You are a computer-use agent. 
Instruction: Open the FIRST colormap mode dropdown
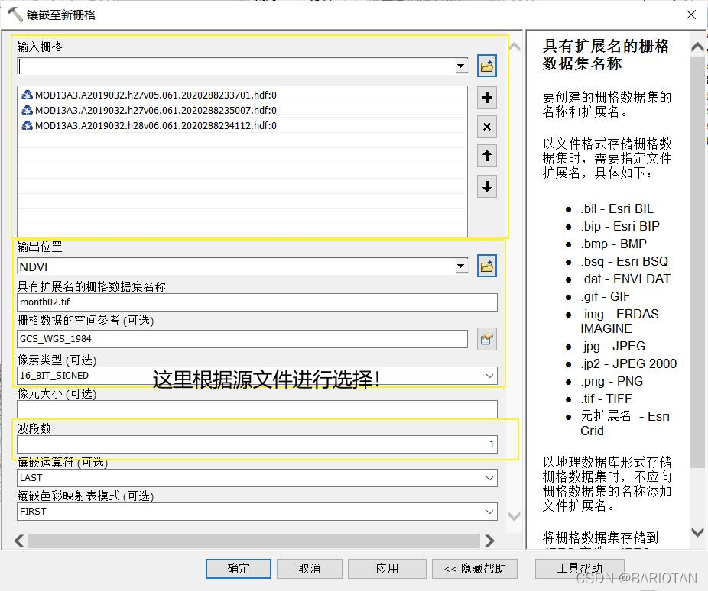tap(489, 512)
